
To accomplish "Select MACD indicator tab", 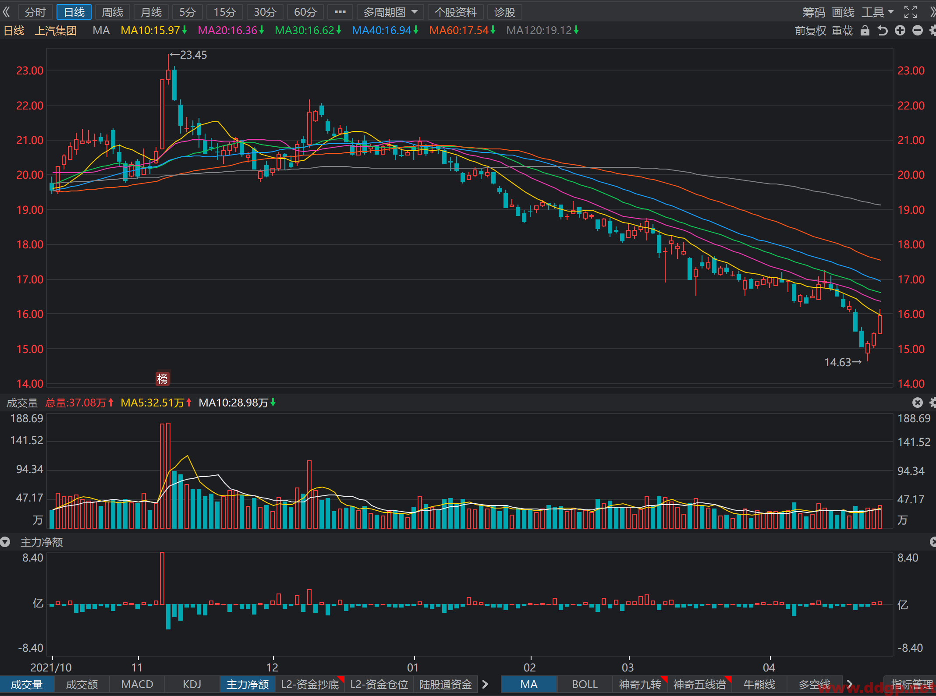I will coord(137,684).
